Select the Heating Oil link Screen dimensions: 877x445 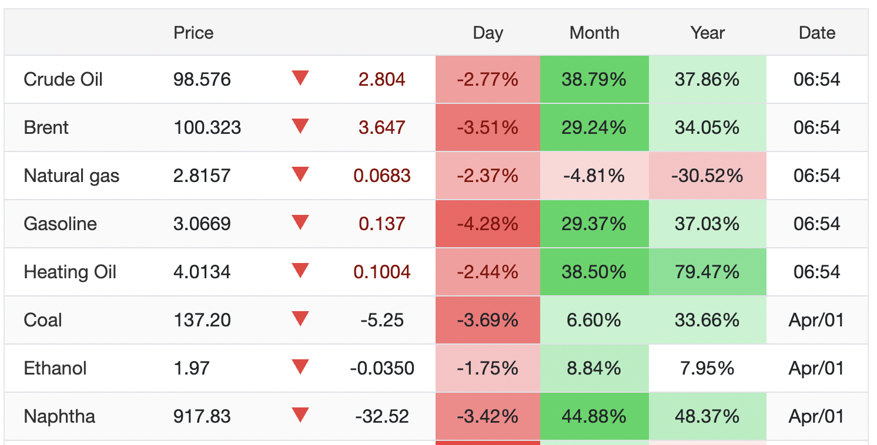point(70,272)
